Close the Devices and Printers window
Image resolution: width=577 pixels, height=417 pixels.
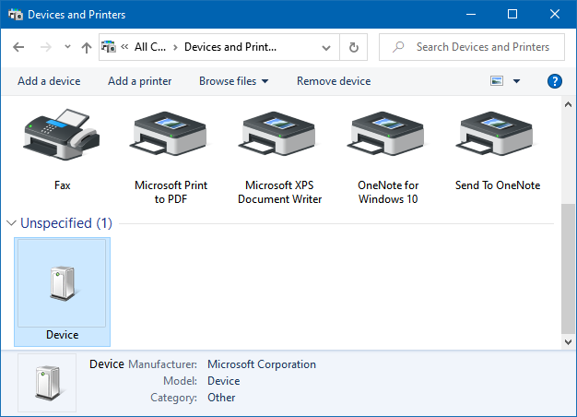click(555, 15)
